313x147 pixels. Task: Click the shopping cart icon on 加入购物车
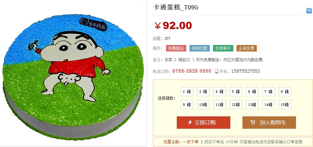coord(253,122)
